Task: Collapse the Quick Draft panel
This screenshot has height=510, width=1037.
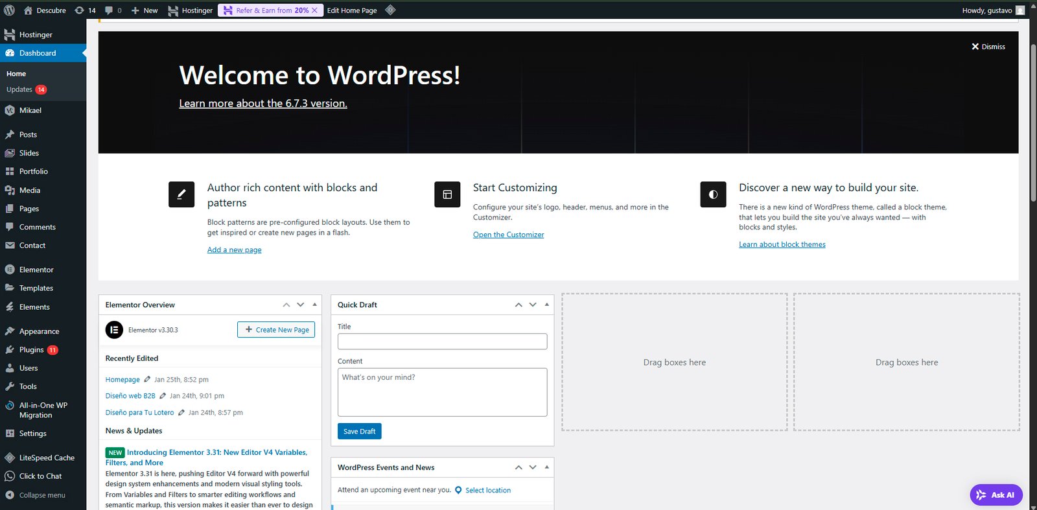Action: (x=546, y=305)
